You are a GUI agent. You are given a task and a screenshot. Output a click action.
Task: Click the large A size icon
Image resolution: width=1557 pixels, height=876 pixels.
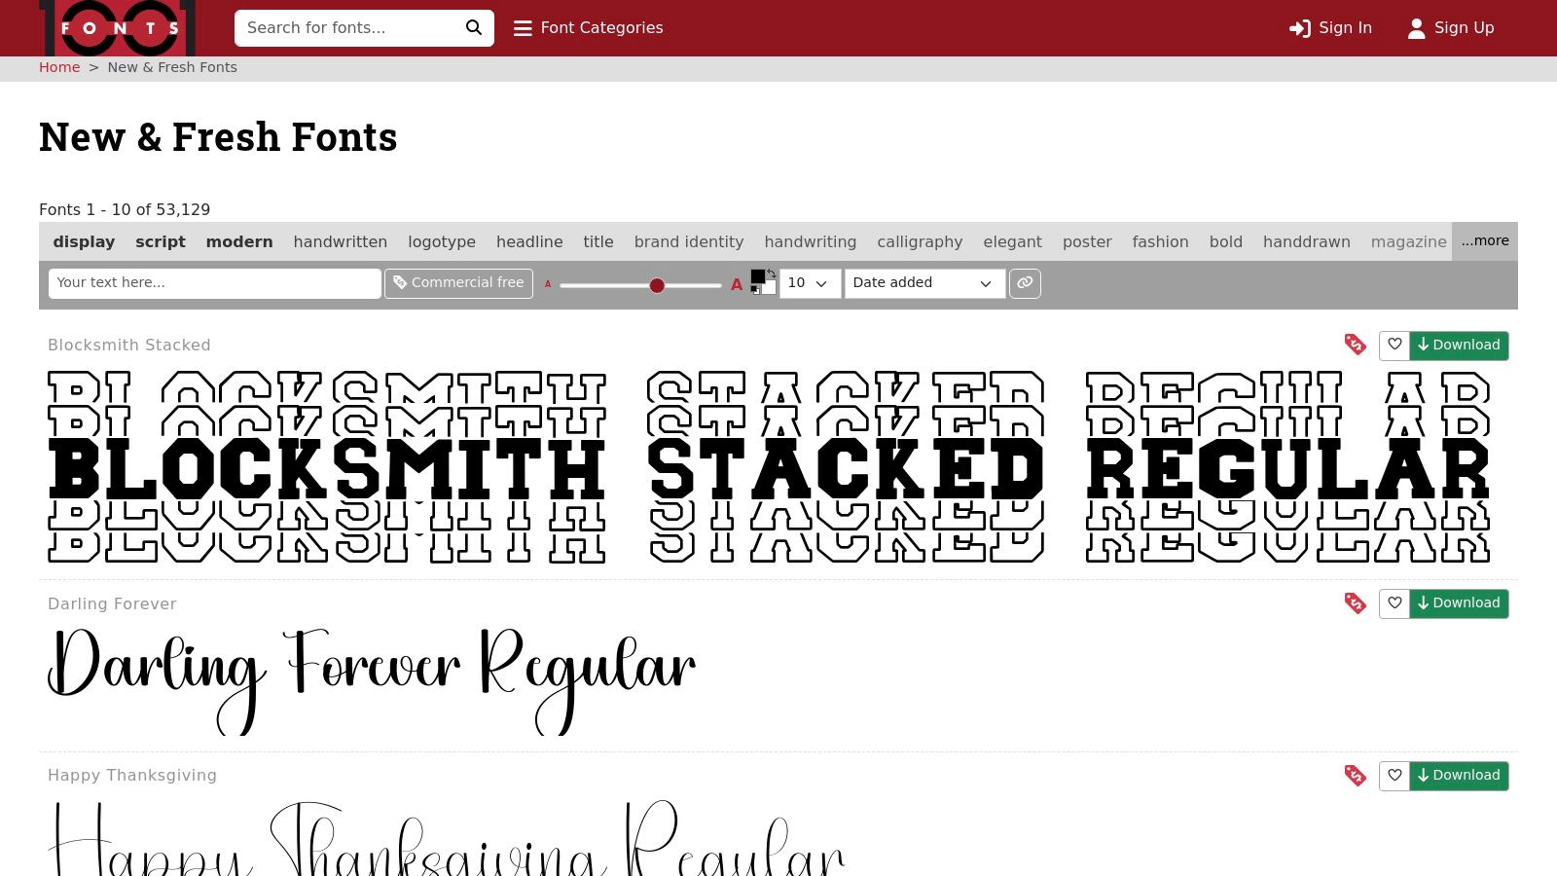coord(737,285)
